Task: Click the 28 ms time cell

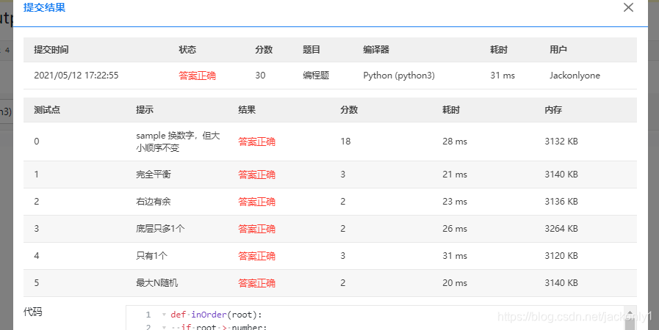Action: point(455,142)
